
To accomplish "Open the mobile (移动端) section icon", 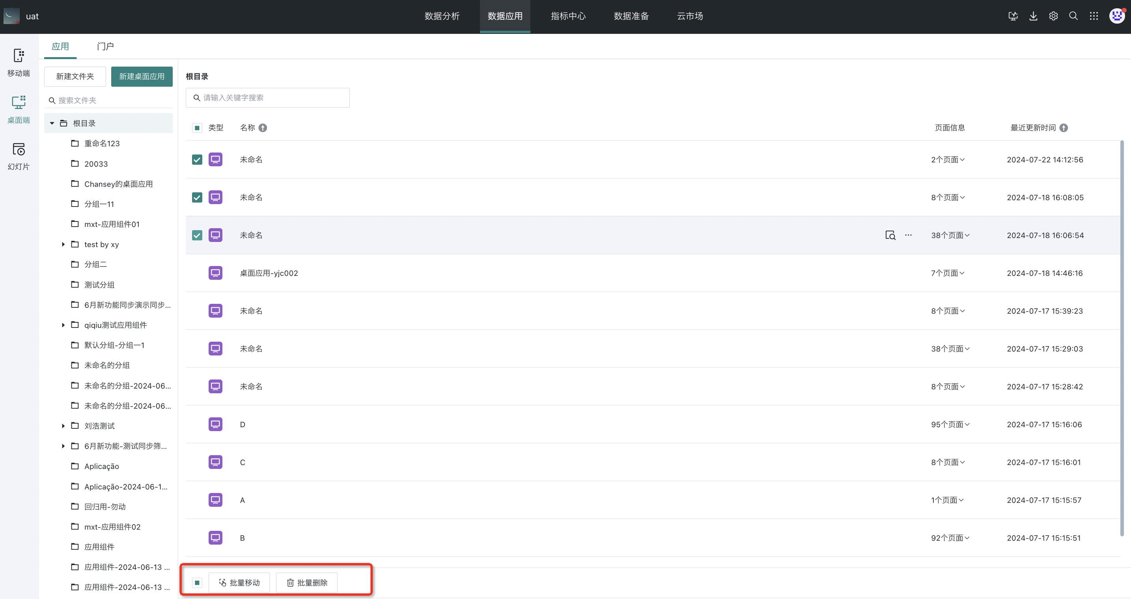I will pos(19,56).
